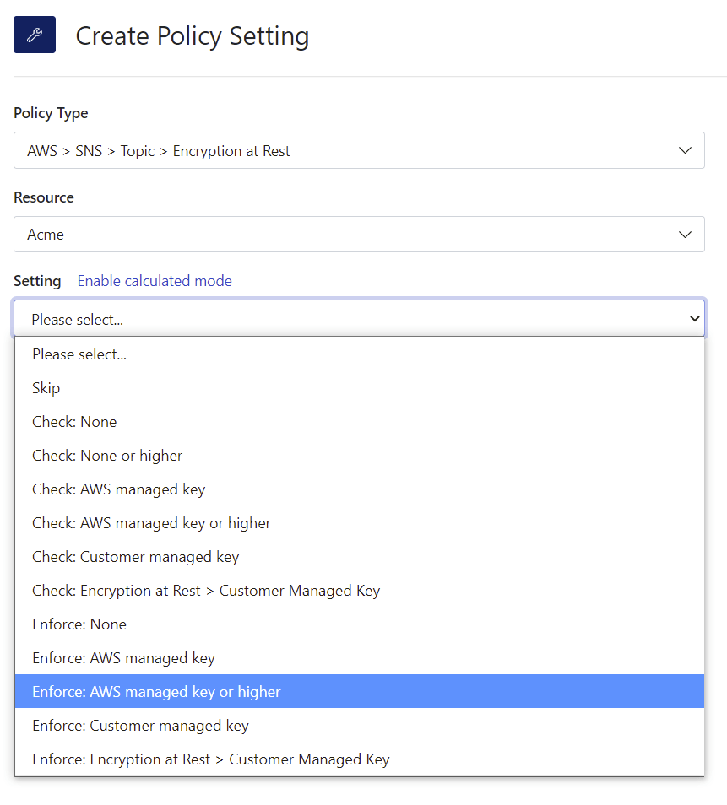Viewport: 727px width, 805px height.
Task: Click Enable calculated mode link
Action: click(x=155, y=281)
